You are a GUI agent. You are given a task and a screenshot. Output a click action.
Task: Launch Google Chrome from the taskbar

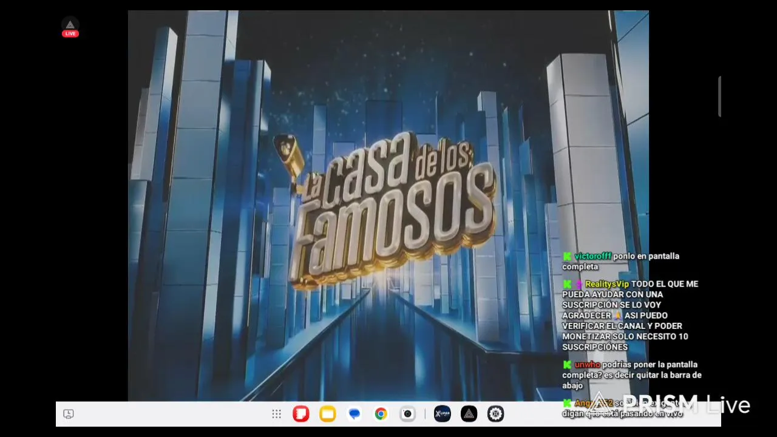click(381, 414)
